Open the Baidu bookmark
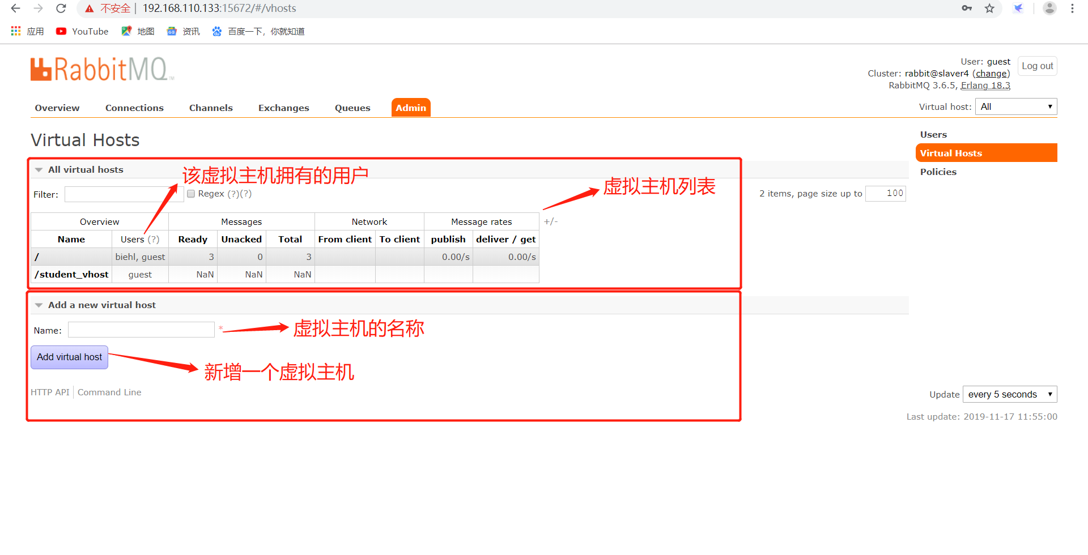The height and width of the screenshot is (555, 1088). [258, 31]
